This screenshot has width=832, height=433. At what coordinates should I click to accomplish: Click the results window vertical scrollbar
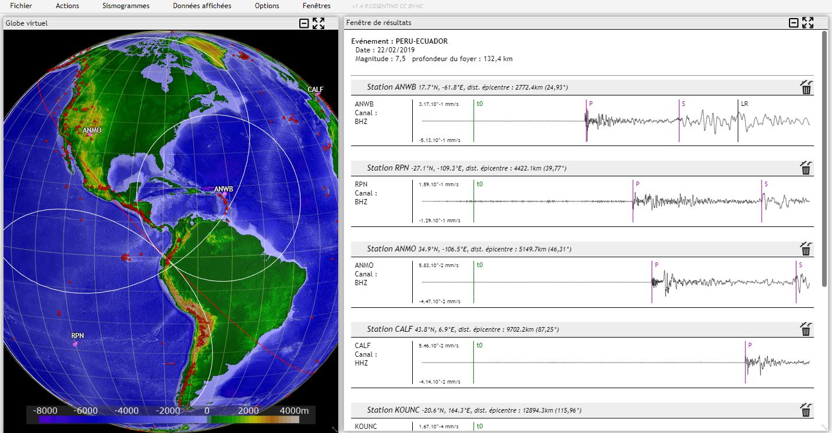click(824, 158)
